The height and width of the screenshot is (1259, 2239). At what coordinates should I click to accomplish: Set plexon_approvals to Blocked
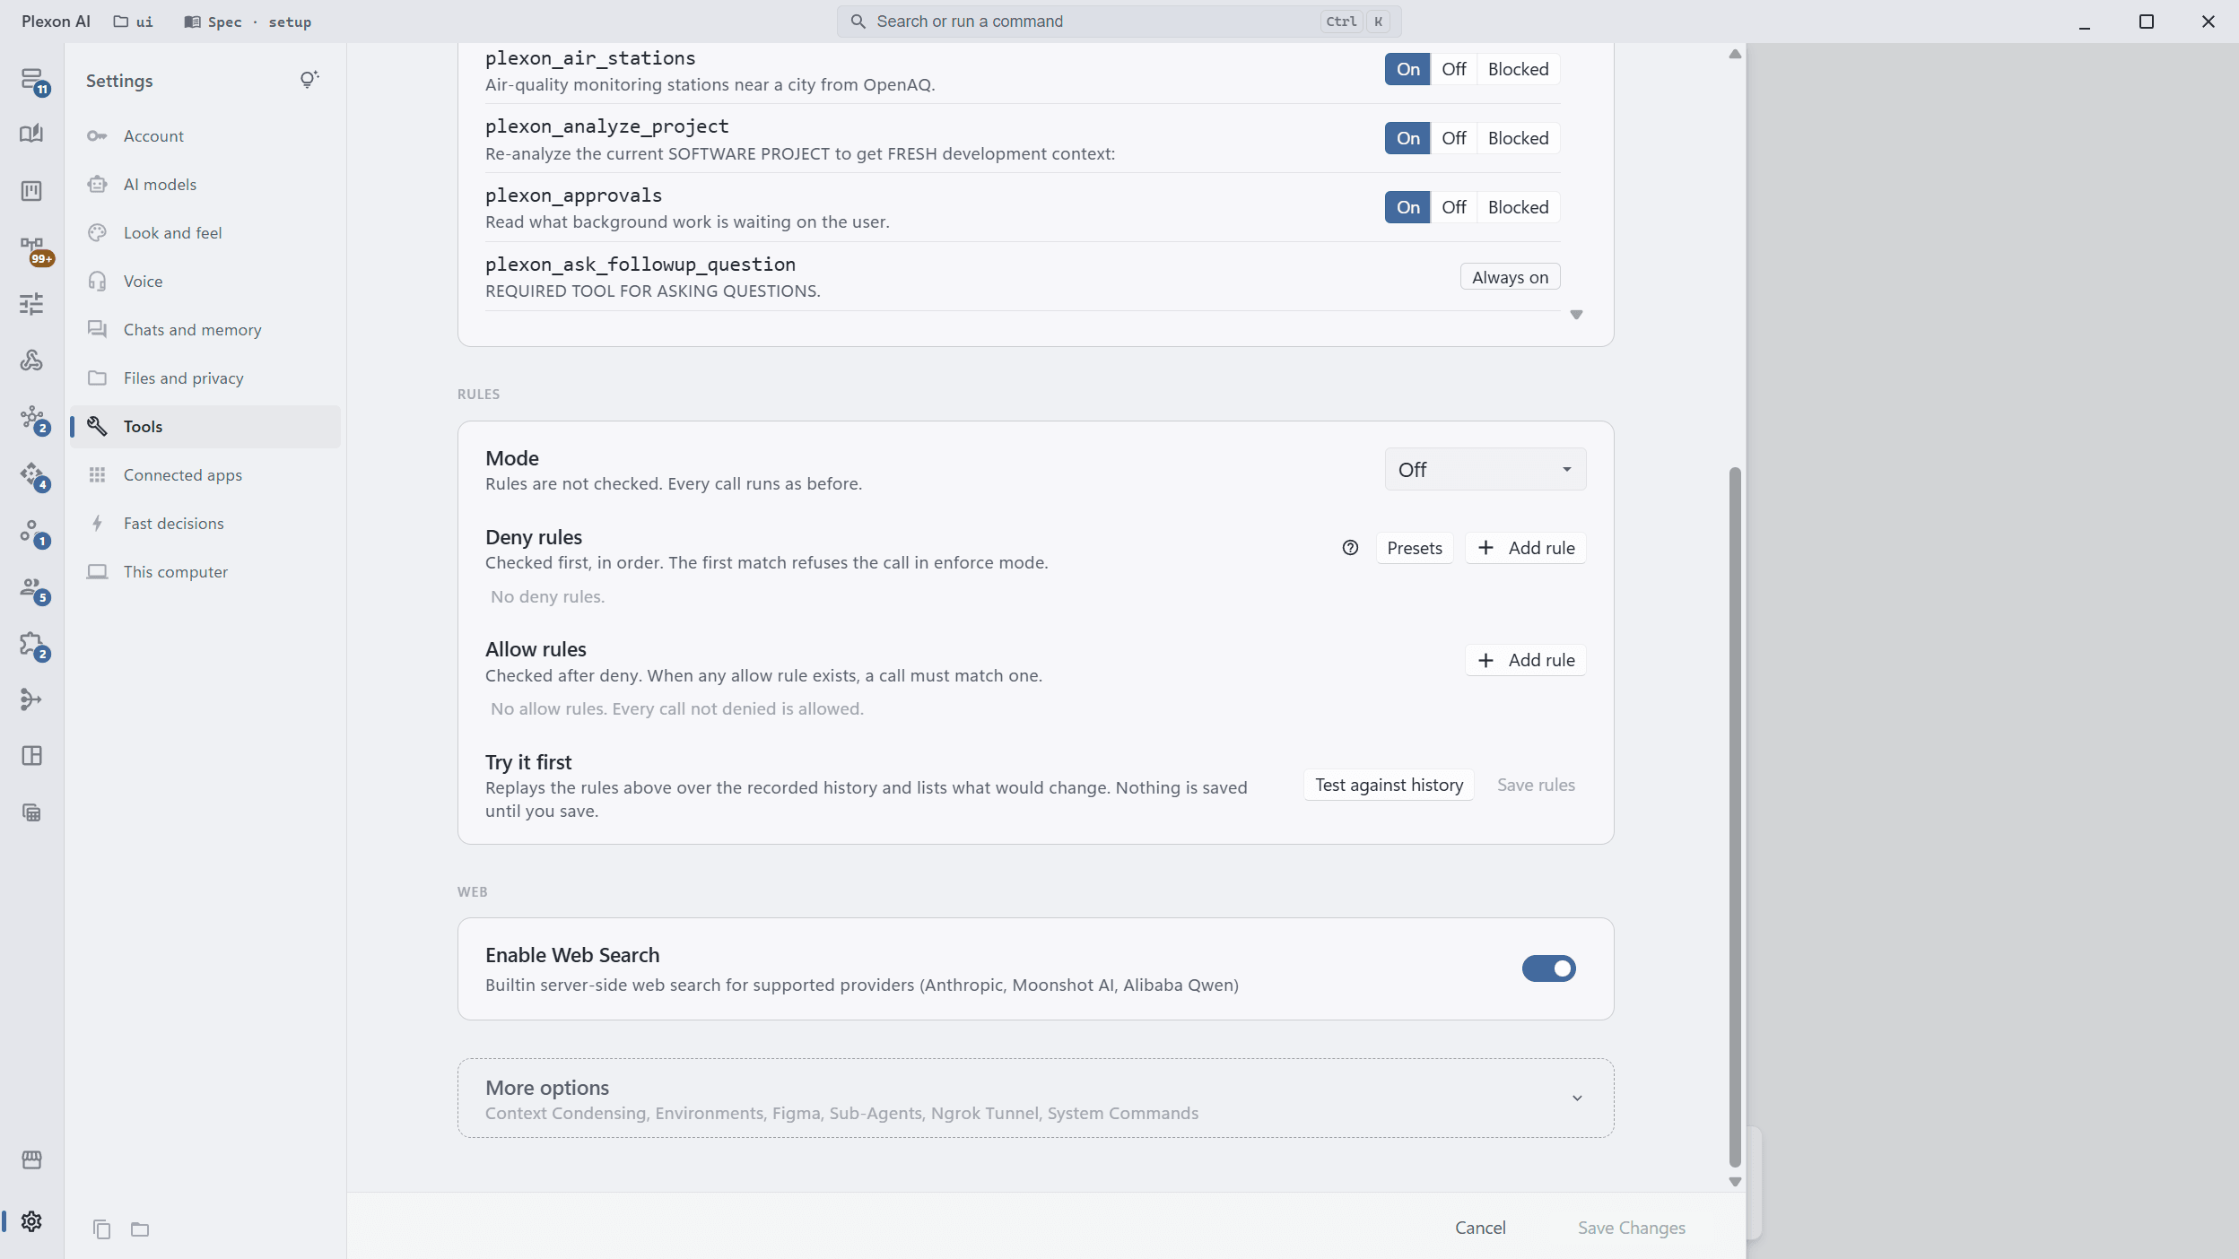1518,207
